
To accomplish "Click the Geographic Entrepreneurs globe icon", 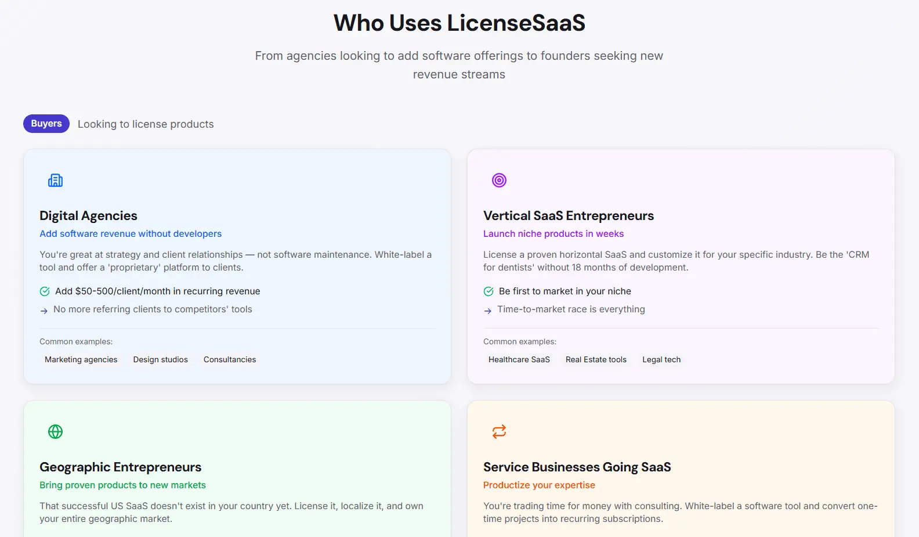I will pyautogui.click(x=55, y=432).
